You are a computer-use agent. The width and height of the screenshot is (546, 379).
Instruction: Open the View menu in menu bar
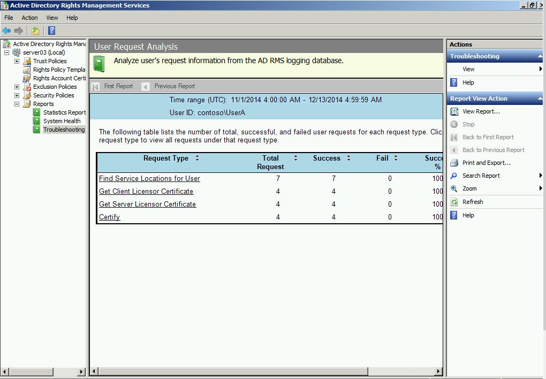click(52, 18)
